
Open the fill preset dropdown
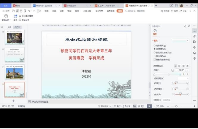[x=181, y=41]
